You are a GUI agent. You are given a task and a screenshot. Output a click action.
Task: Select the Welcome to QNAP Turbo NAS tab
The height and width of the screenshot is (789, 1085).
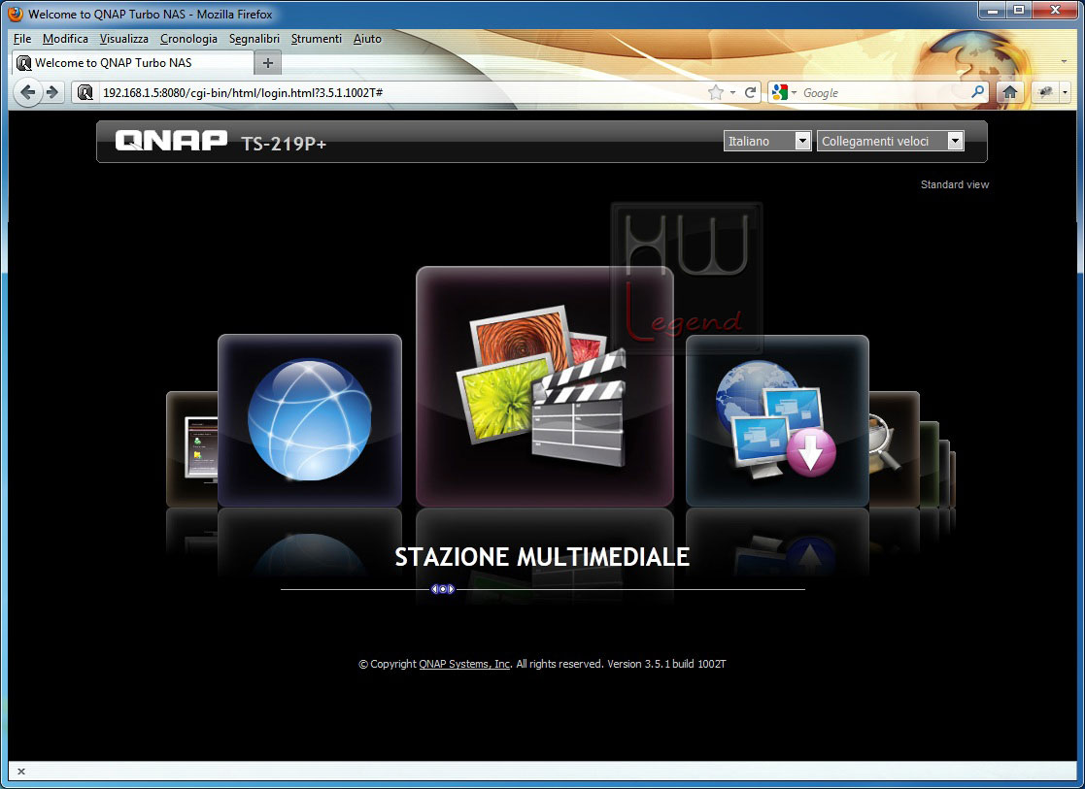tap(131, 63)
